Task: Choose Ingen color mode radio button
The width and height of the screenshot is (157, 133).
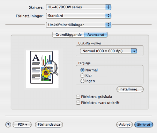Action: coord(82,81)
